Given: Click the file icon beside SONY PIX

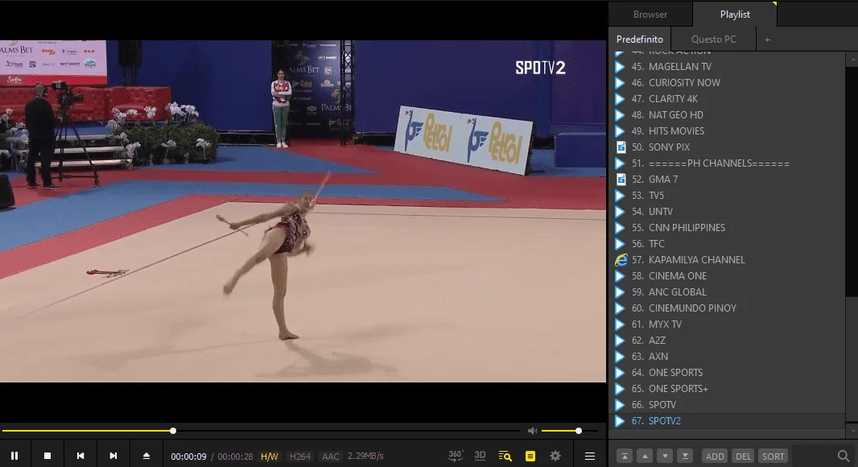Looking at the screenshot, I should click(x=621, y=147).
